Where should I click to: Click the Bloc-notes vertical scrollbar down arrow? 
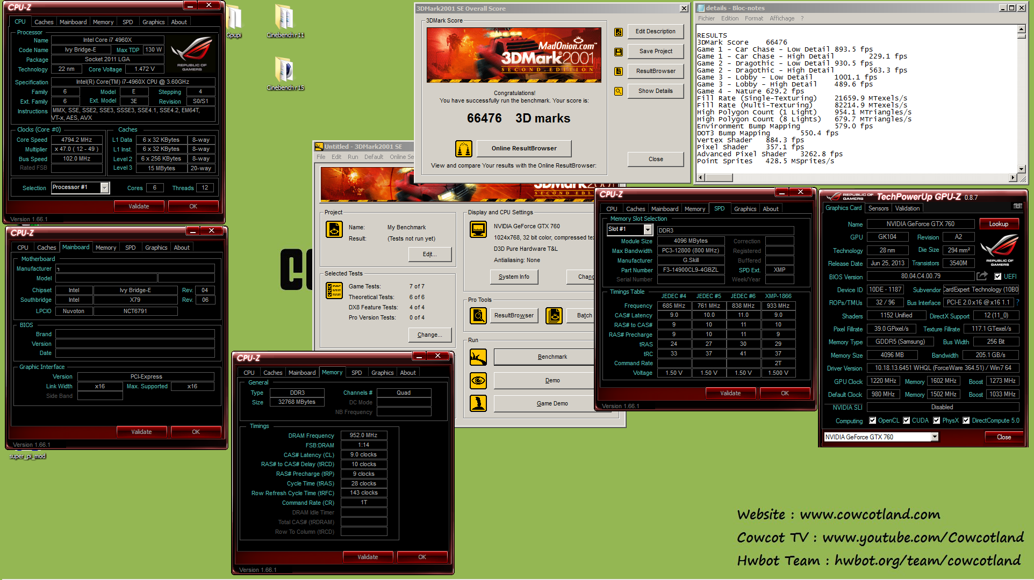[1021, 169]
